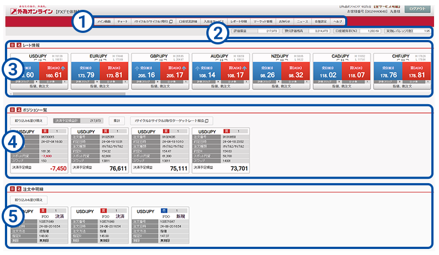The height and width of the screenshot is (255, 439).
Task: Click the up arrow on GBP/JPY BID panel
Action: pos(137,68)
